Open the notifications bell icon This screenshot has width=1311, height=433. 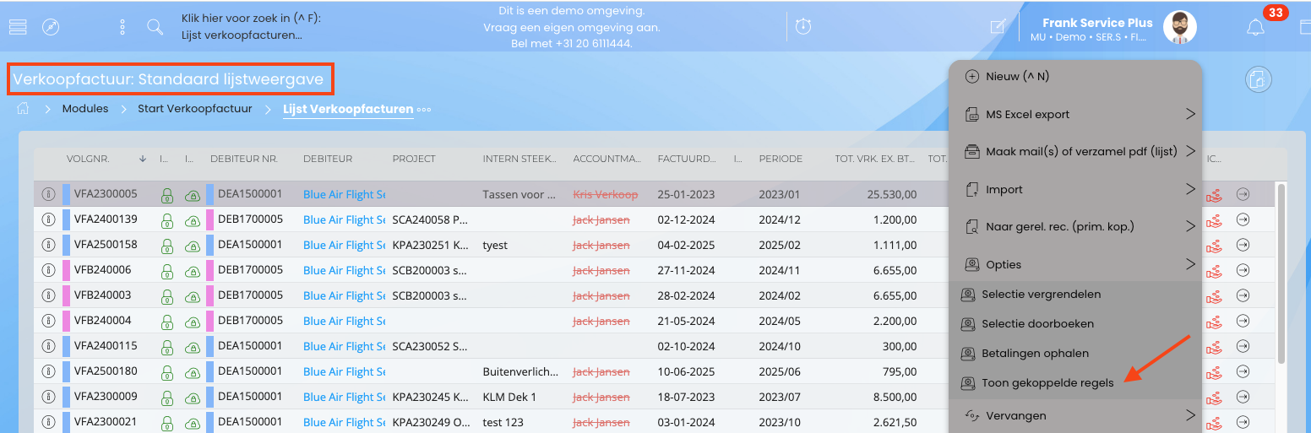(1256, 28)
